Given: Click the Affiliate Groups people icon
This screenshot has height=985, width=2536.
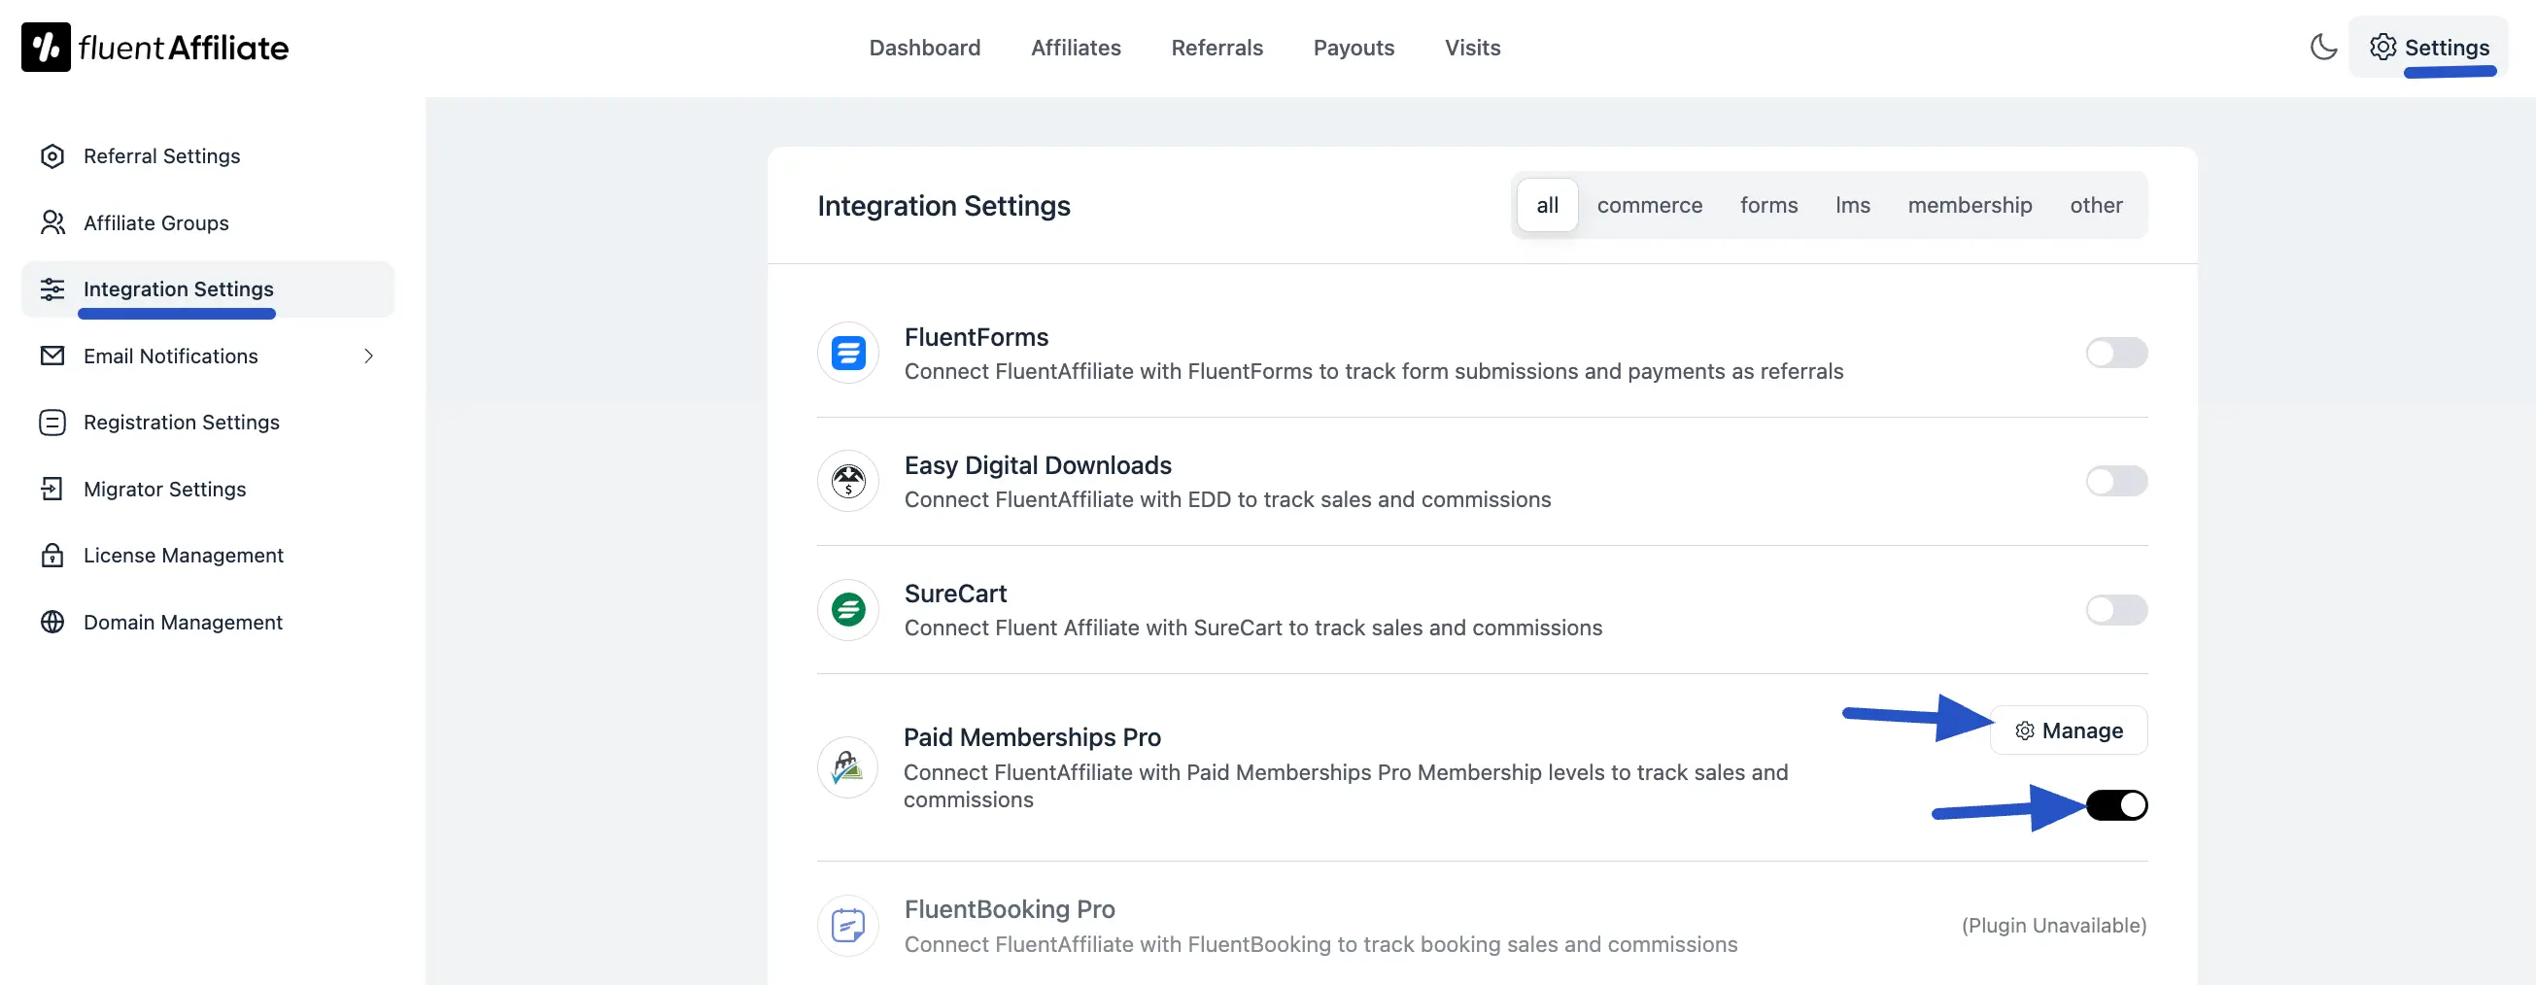Looking at the screenshot, I should point(52,222).
